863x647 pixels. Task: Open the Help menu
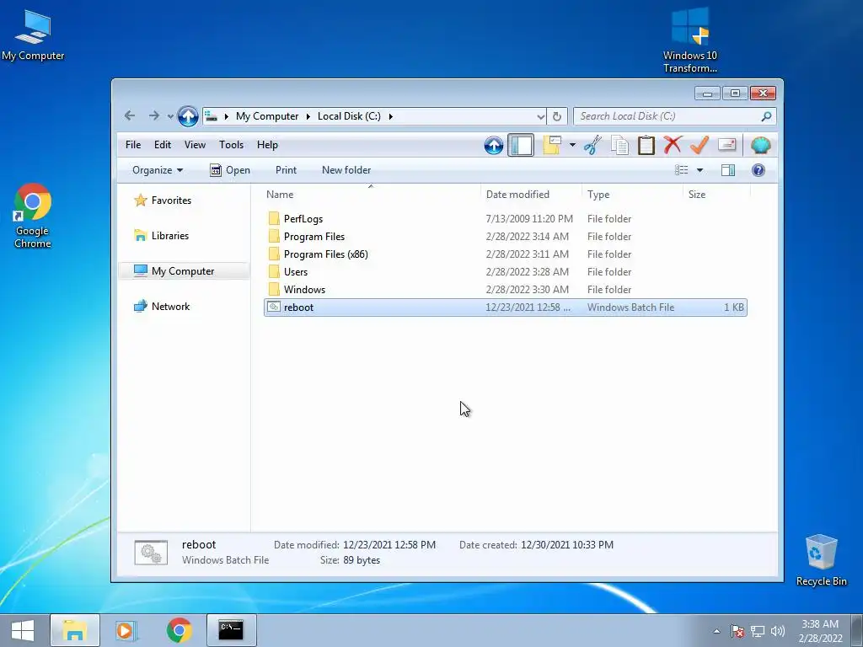tap(267, 145)
